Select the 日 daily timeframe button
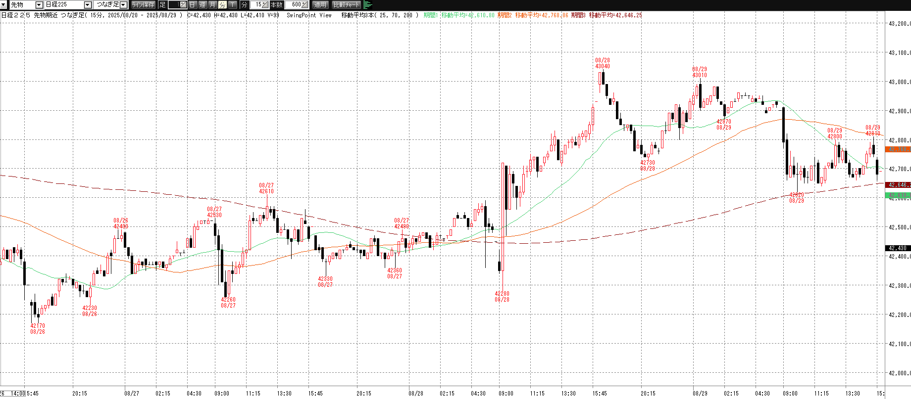The width and height of the screenshot is (911, 399). [x=193, y=4]
